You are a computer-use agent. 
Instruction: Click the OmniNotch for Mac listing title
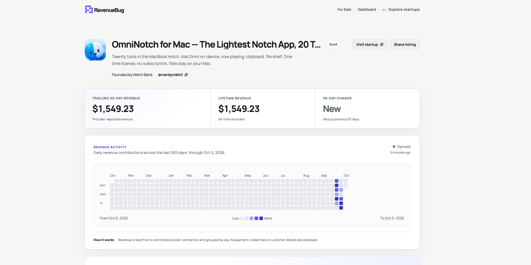point(216,45)
